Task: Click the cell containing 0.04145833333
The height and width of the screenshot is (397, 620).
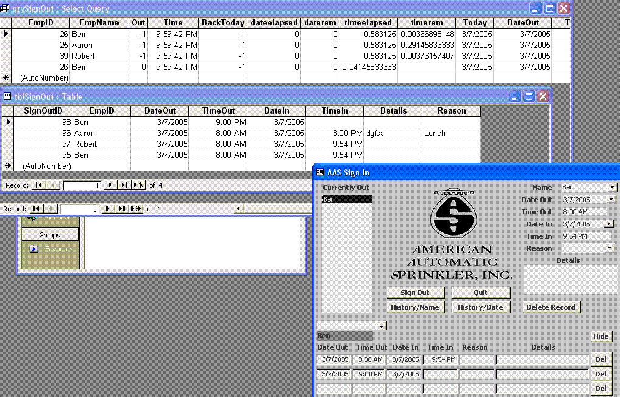Action: point(368,67)
